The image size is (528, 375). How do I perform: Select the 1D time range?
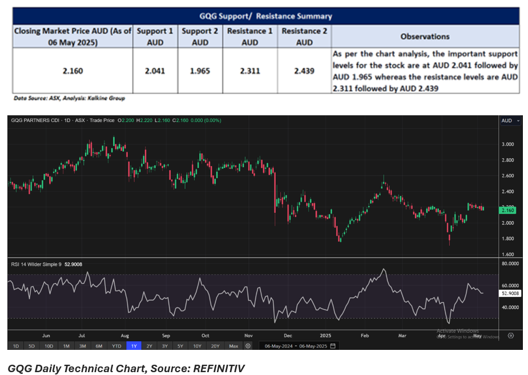[16, 346]
